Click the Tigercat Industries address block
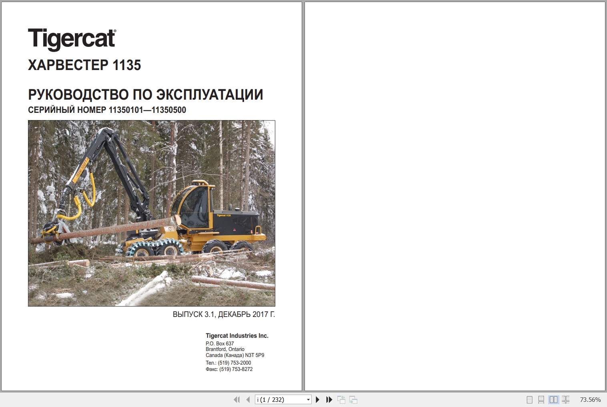This screenshot has height=407, width=607. click(x=237, y=352)
